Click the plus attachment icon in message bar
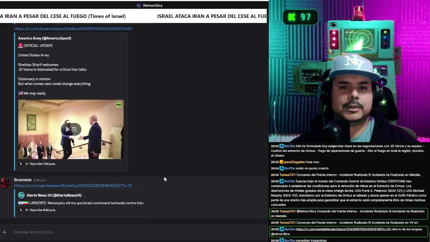Image resolution: width=430 pixels, height=242 pixels. [4, 232]
